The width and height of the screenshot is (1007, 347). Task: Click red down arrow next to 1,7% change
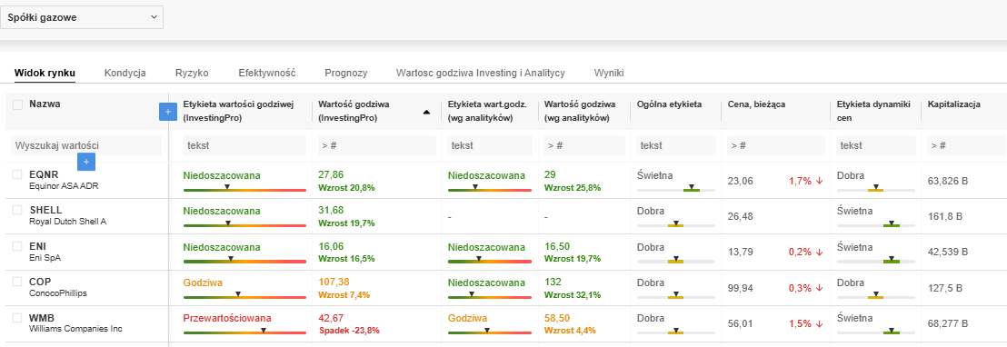point(819,181)
